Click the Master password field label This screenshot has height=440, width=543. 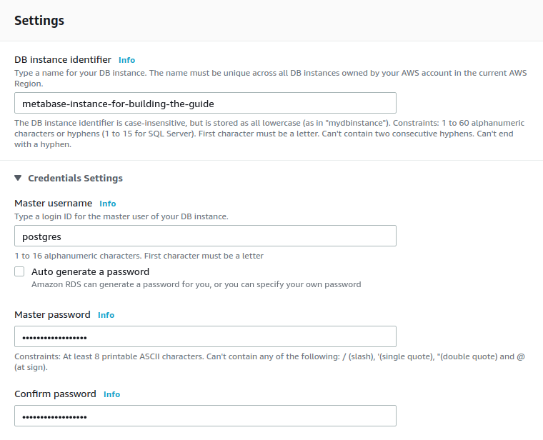coord(52,315)
